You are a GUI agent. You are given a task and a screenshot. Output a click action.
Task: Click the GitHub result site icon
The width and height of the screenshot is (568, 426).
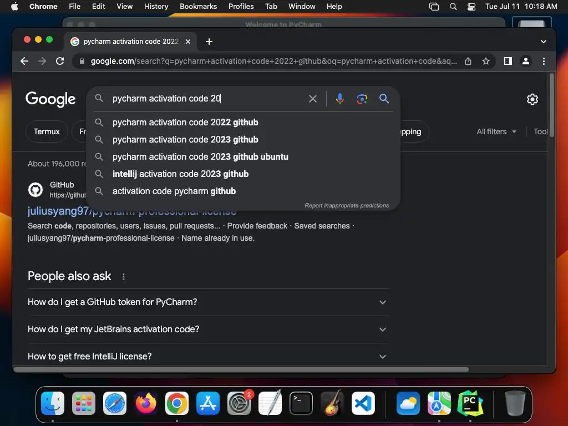pyautogui.click(x=35, y=190)
